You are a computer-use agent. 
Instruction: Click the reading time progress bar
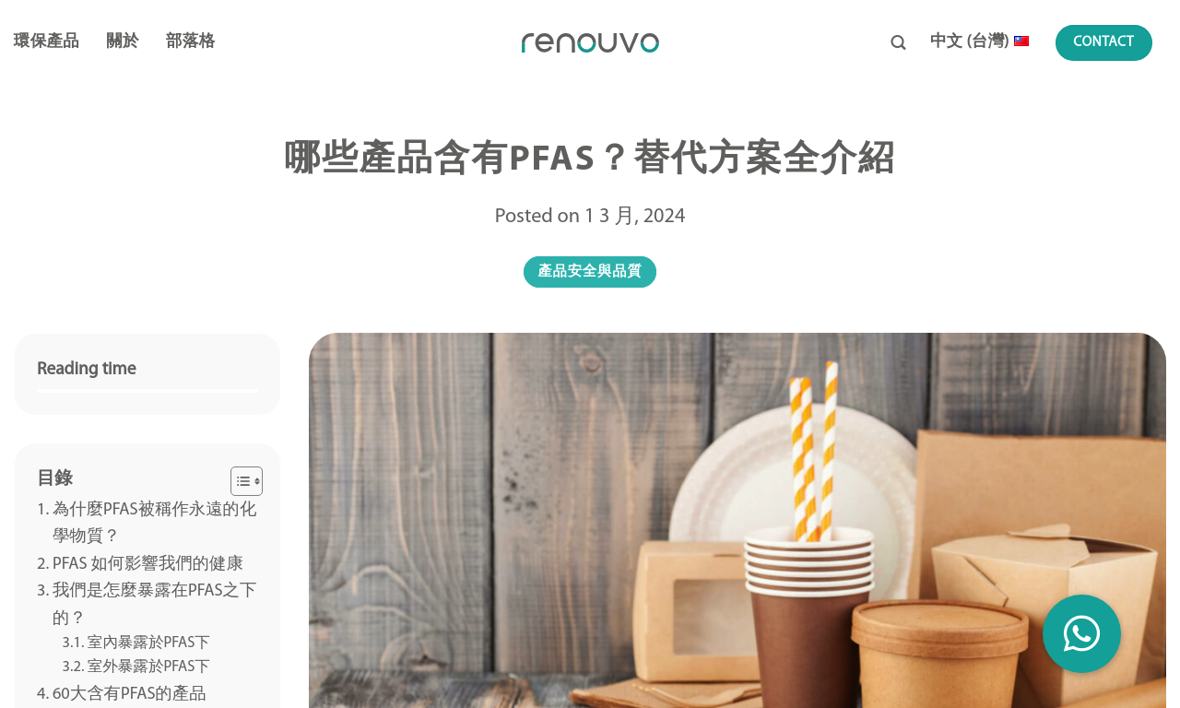(x=147, y=392)
